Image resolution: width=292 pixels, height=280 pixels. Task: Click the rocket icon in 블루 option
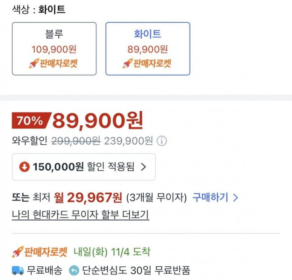tap(34, 64)
